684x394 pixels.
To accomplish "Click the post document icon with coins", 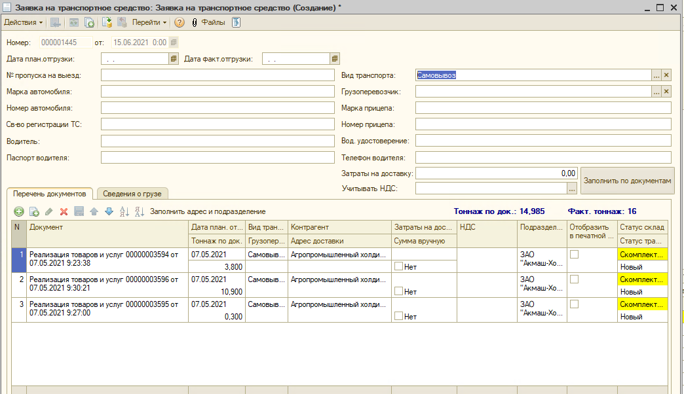I will click(x=107, y=23).
